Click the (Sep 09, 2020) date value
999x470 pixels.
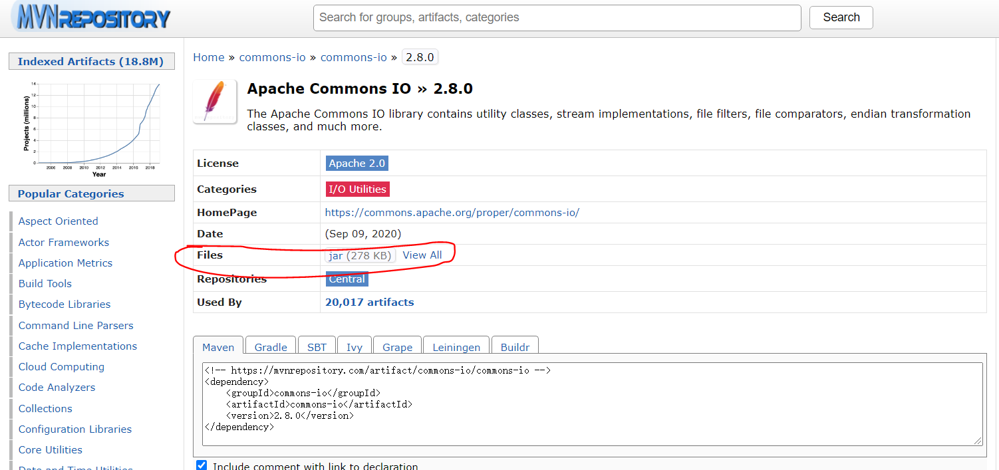pos(363,234)
